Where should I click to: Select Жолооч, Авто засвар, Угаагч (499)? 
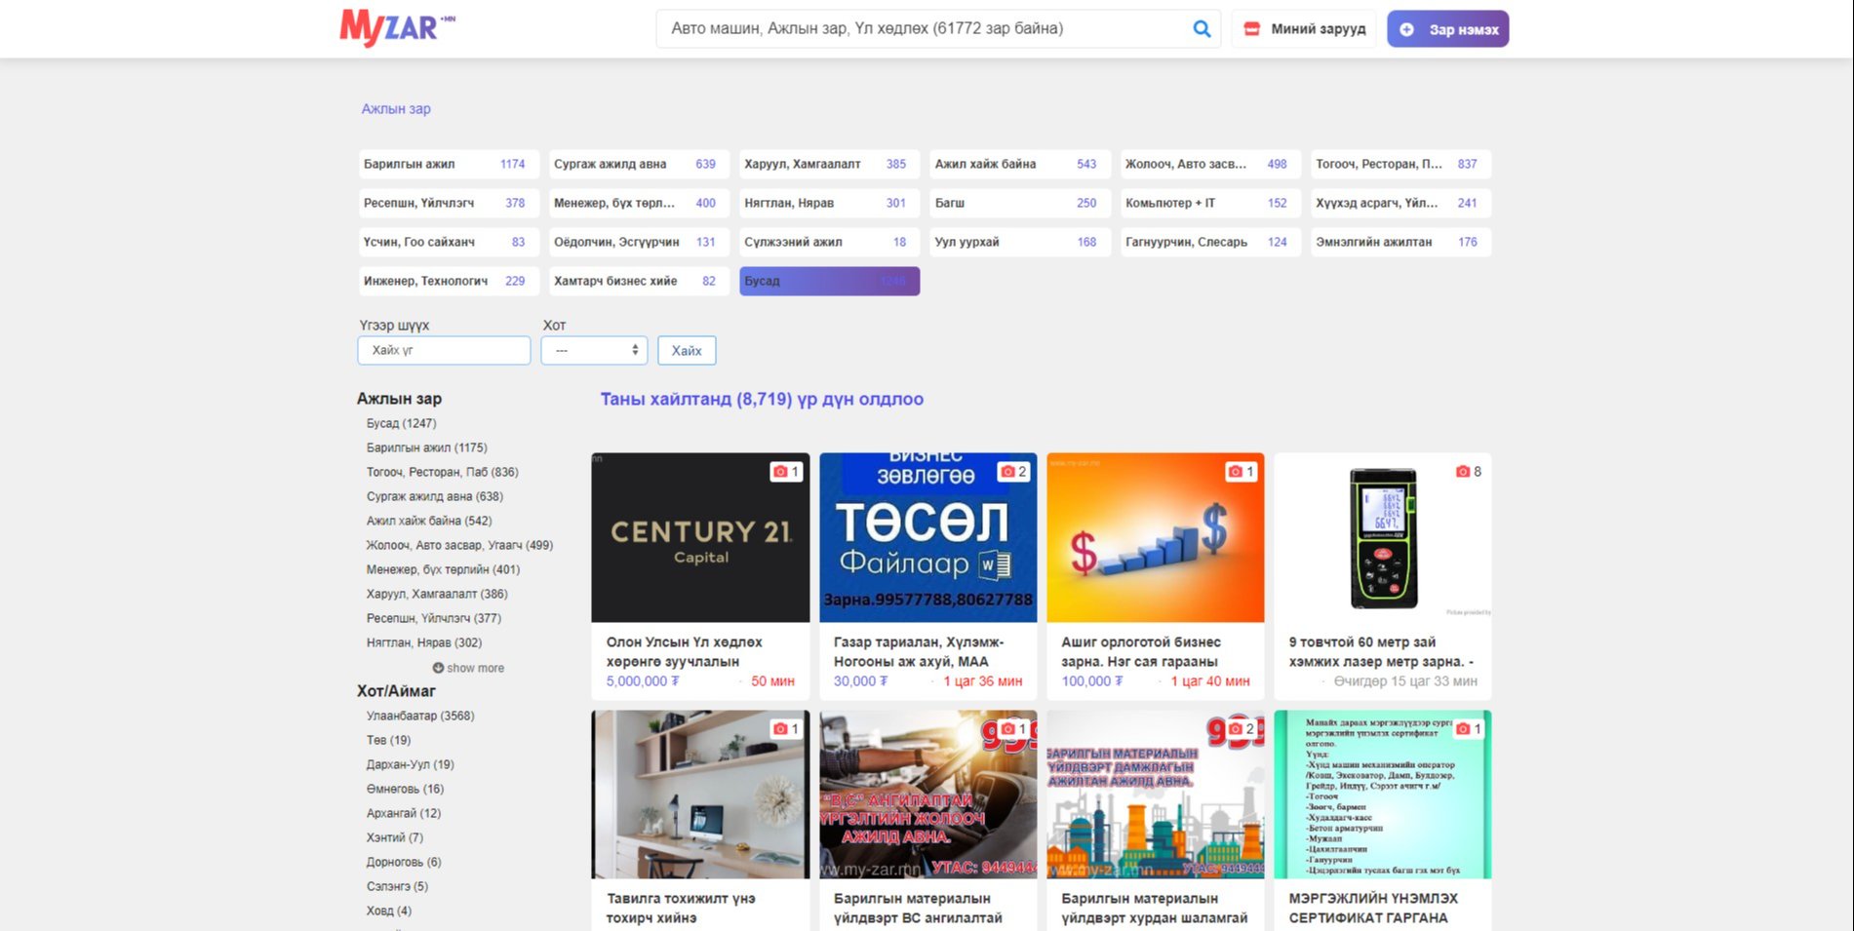click(x=459, y=545)
